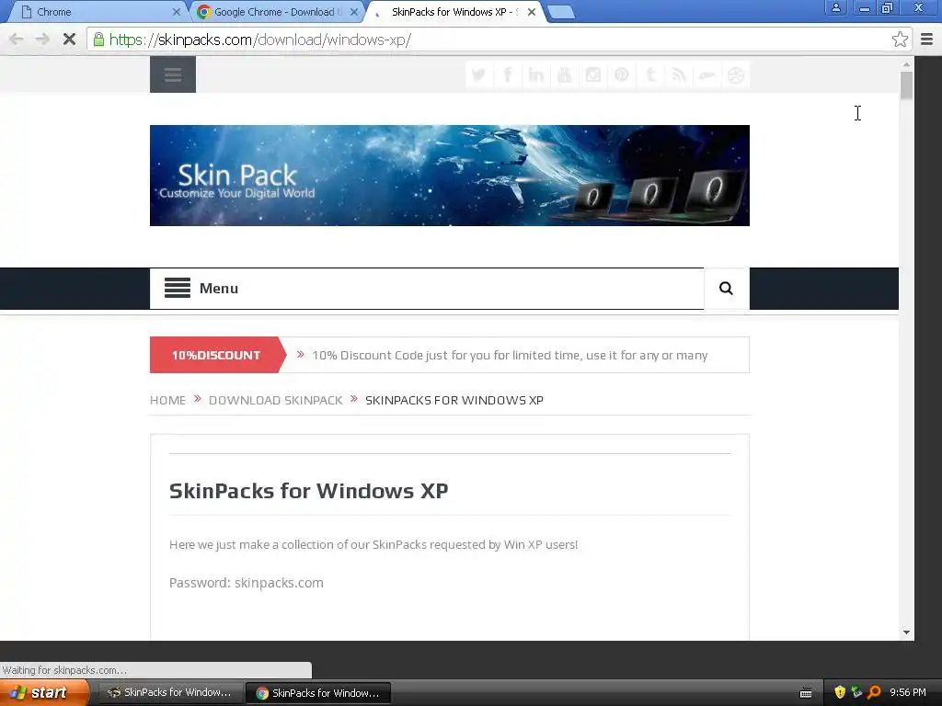This screenshot has height=706, width=942.
Task: Open the LinkedIn social icon
Action: 536,75
